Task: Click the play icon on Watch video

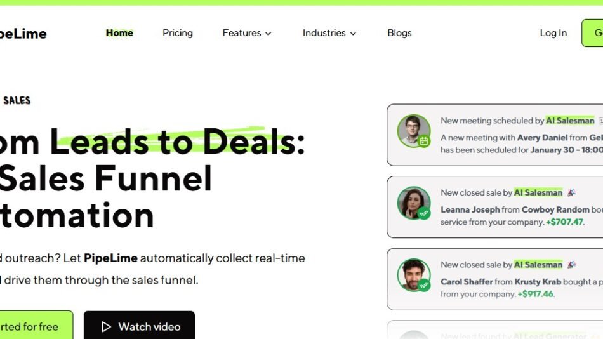Action: click(106, 327)
